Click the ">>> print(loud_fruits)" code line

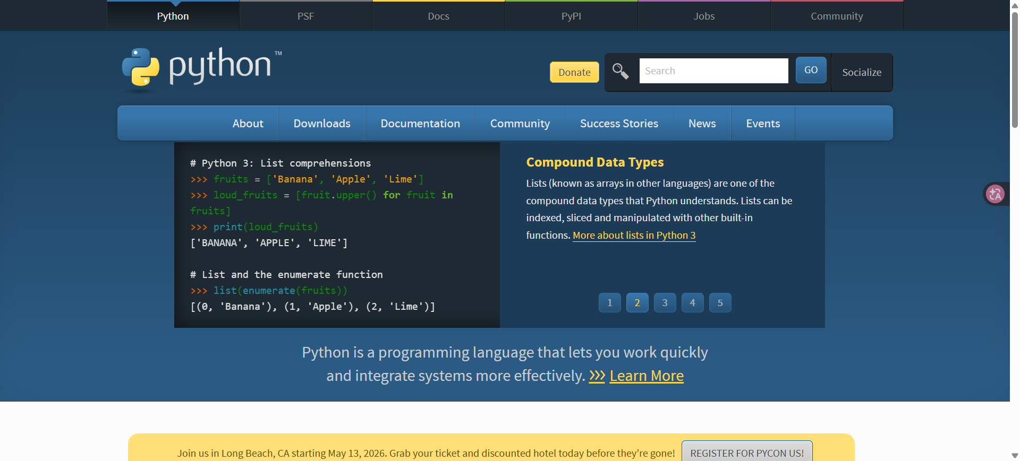pyautogui.click(x=254, y=227)
